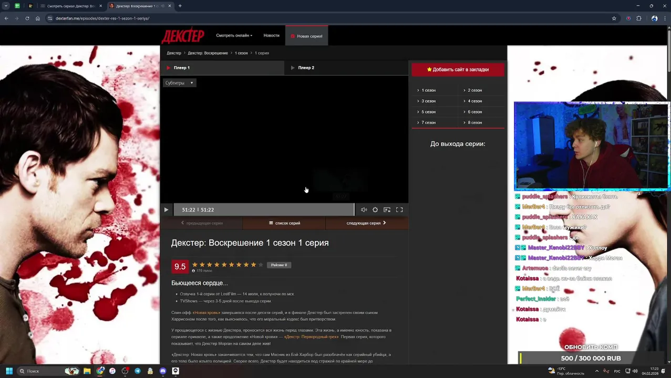The width and height of the screenshot is (671, 378).
Task: View site information icon in address bar
Action: [50, 18]
